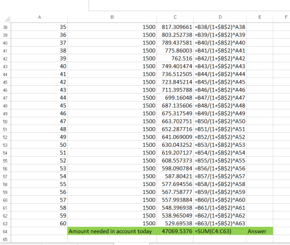Click column A cell with value 60
The width and height of the screenshot is (290, 245).
pos(39,223)
